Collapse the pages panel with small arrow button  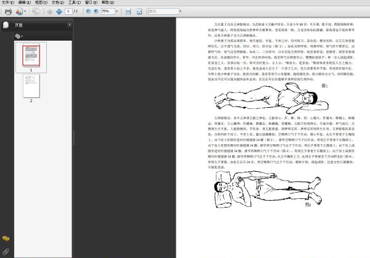coord(69,25)
